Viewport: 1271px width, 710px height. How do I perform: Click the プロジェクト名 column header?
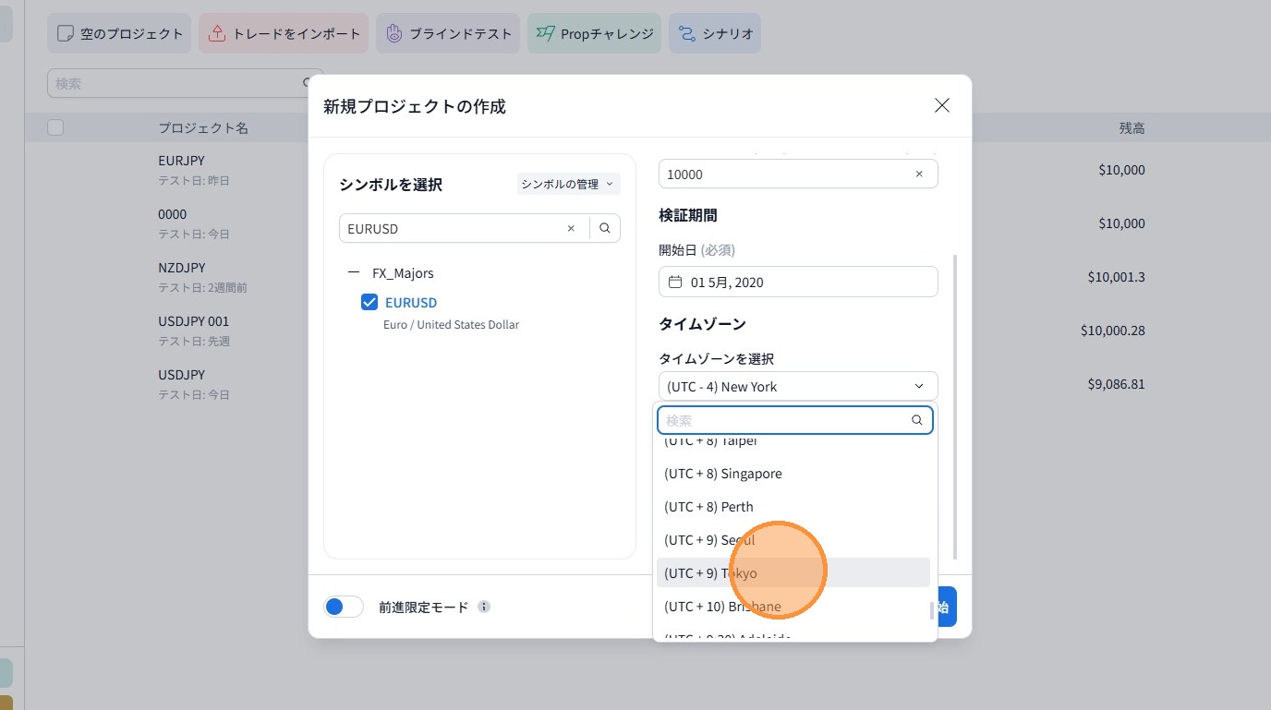click(203, 127)
